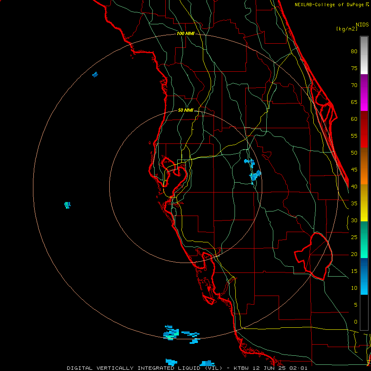Click the isolated blue echo in the northwest Gulf
371x371 pixels.
(x=95, y=75)
